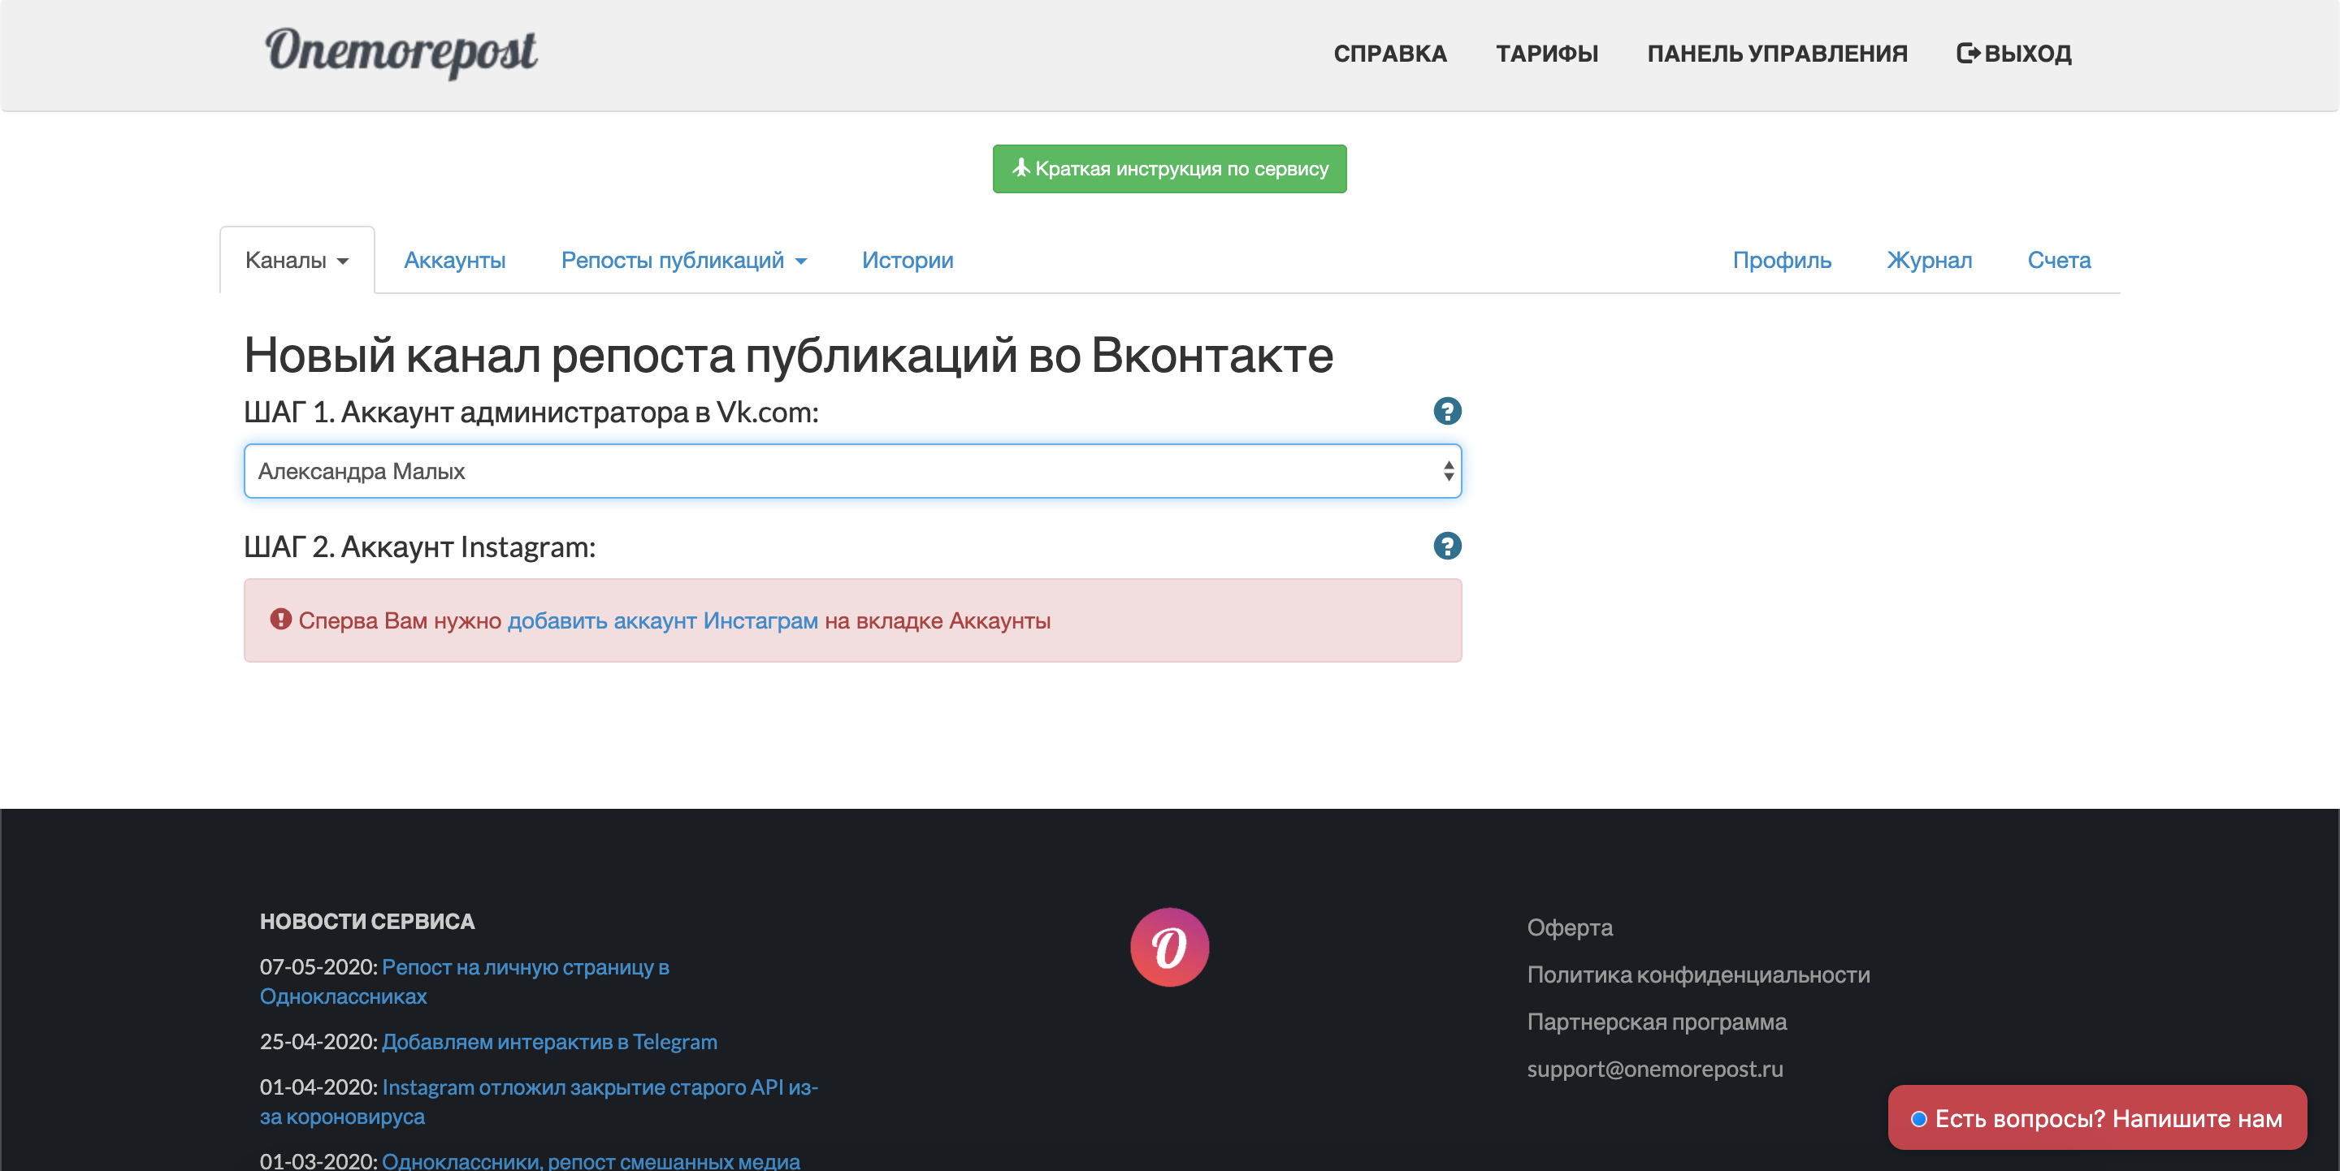This screenshot has width=2340, height=1171.
Task: Go to ТАРИФЫ pricing page
Action: point(1547,54)
